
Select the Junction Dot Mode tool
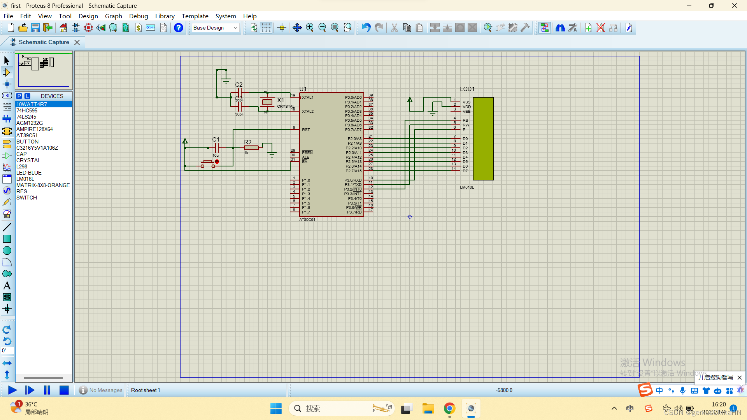click(x=7, y=84)
